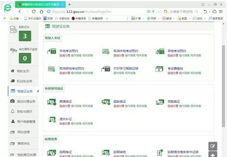Image resolution: width=227 pixels, height=157 pixels.
Task: Click 相关政策 under 遗失补证
Action: (87, 123)
